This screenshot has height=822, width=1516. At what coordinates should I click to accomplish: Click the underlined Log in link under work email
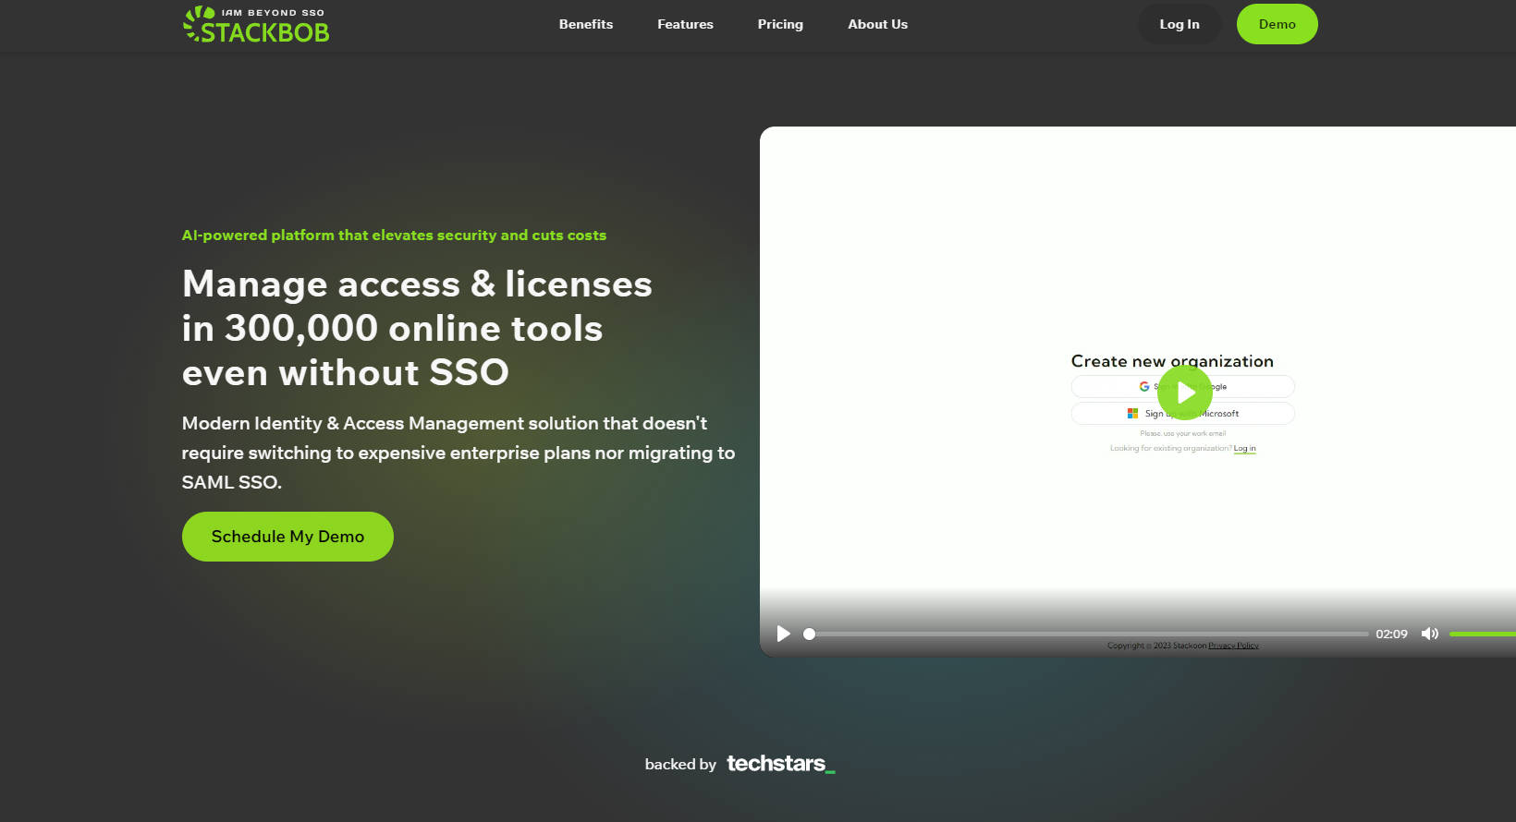click(x=1244, y=449)
